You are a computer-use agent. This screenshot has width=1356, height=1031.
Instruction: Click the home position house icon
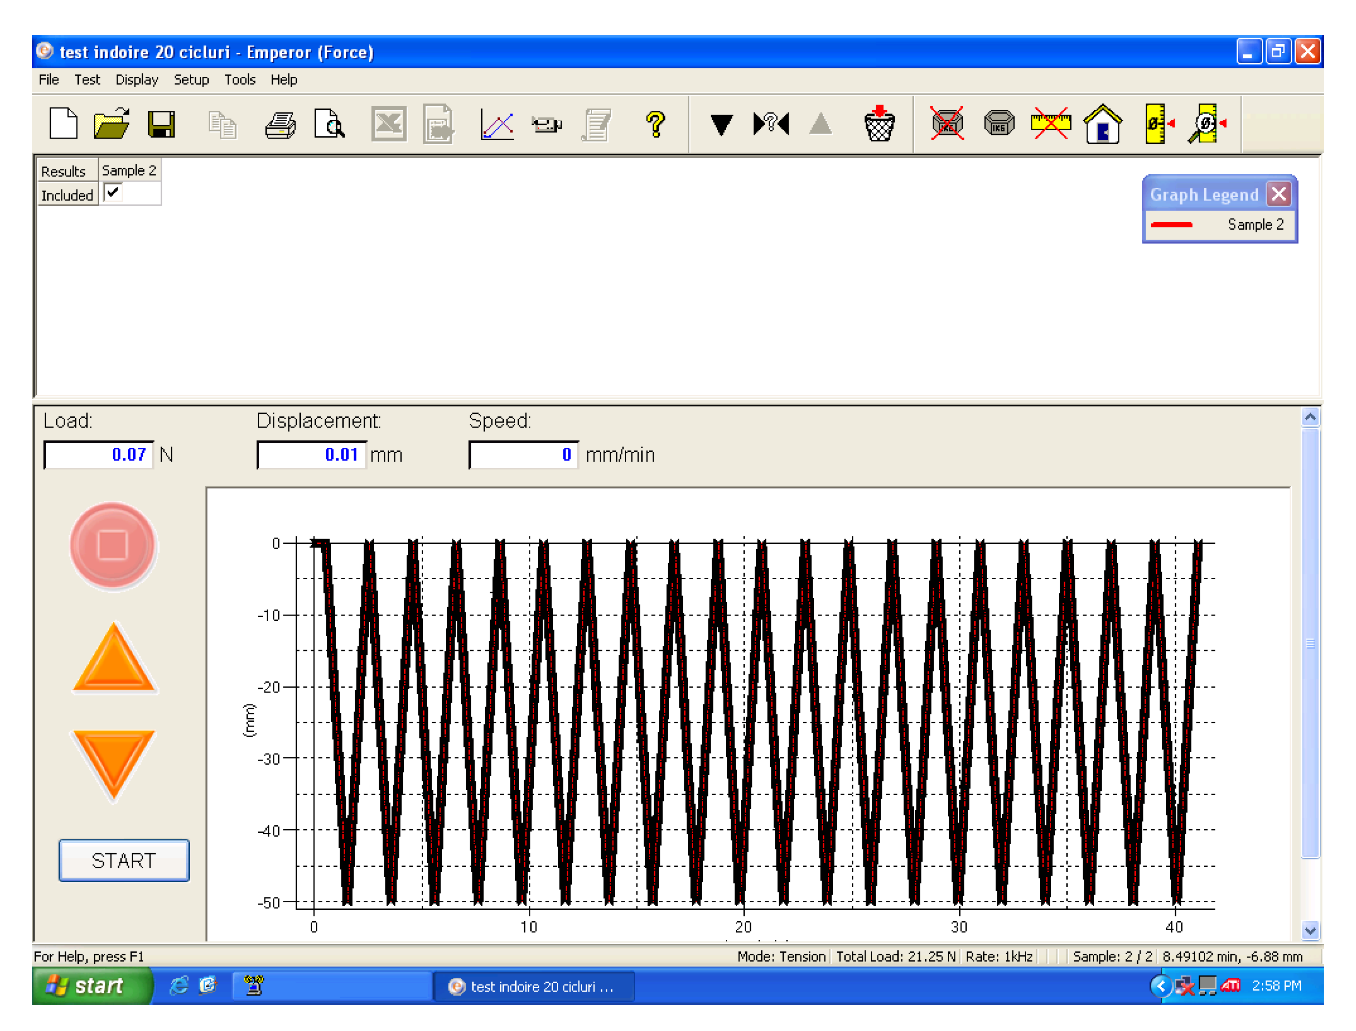tap(1102, 124)
